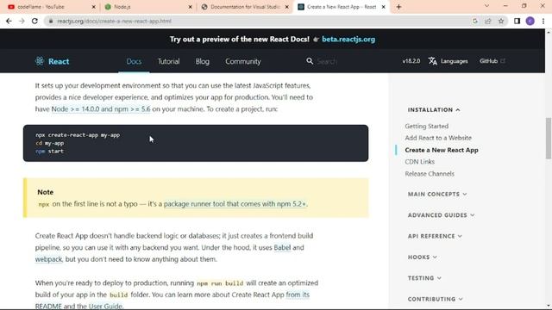
Task: Expand the CONTRIBUTING section
Action: [435, 299]
